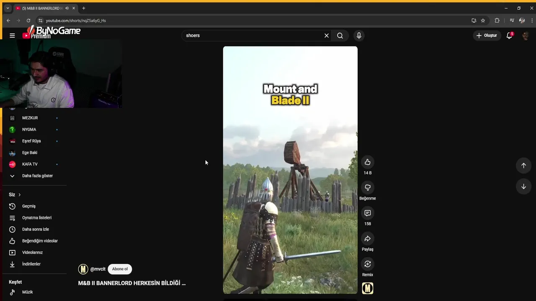Open a new browser tab
The width and height of the screenshot is (536, 301).
click(84, 8)
